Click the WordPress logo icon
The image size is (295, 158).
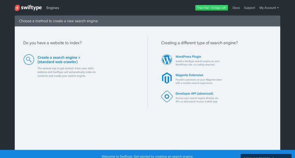click(167, 60)
